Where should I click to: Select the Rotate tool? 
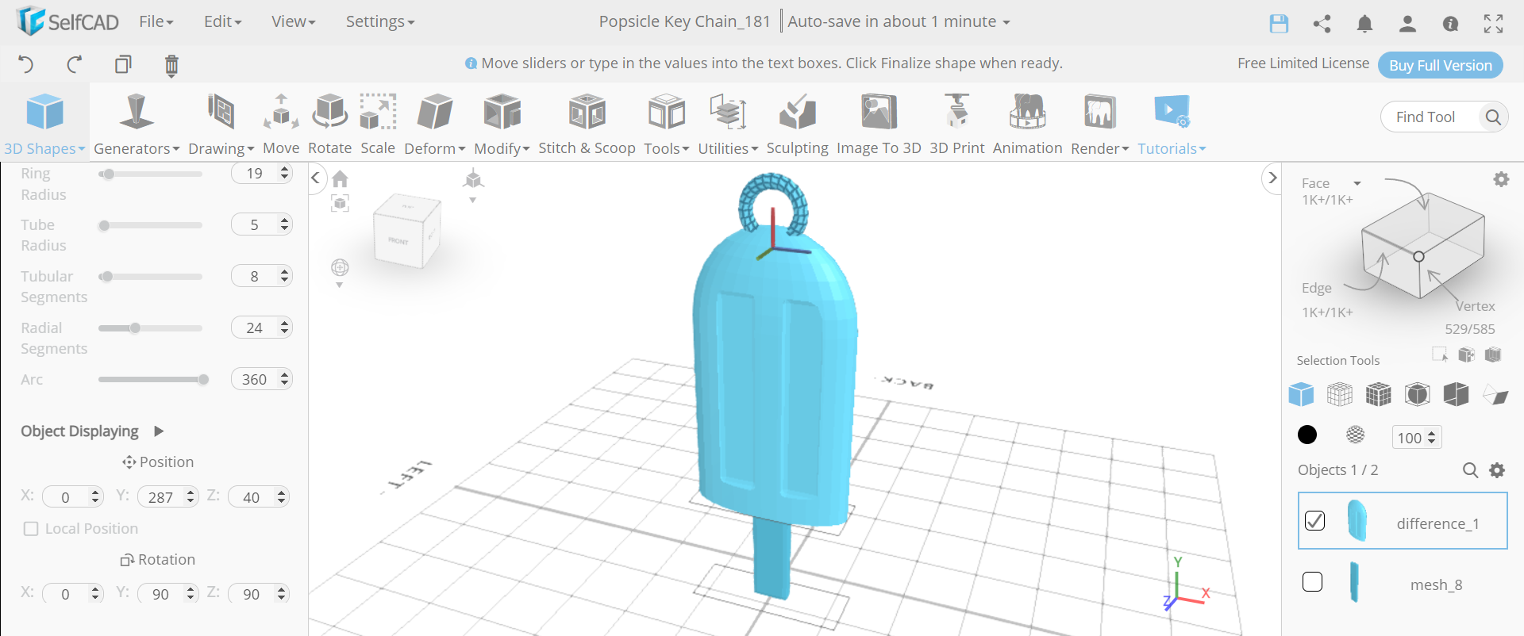(x=329, y=125)
